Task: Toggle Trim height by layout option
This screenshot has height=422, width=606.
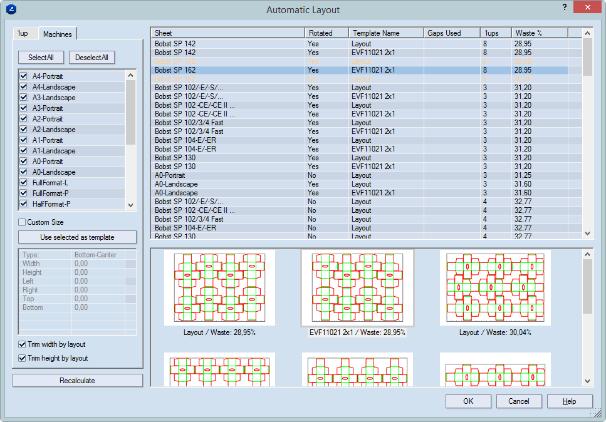Action: (23, 358)
